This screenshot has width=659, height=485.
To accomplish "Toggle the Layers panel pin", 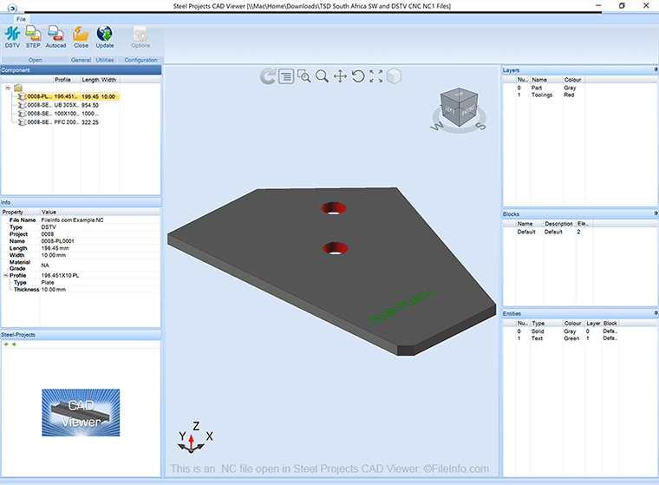I will click(x=656, y=69).
